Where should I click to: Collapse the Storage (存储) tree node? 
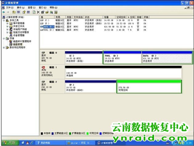tap(4, 38)
